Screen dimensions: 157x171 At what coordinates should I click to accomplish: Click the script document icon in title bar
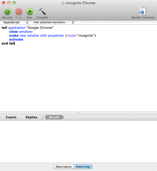point(63,3)
